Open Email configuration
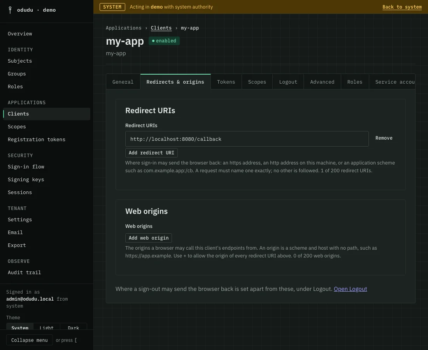 pyautogui.click(x=15, y=233)
